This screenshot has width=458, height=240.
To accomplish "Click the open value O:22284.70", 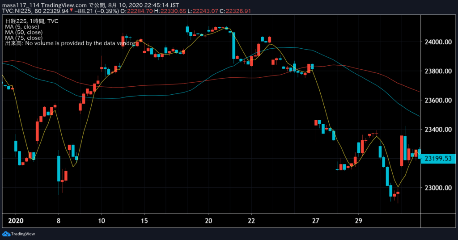I will pos(136,11).
